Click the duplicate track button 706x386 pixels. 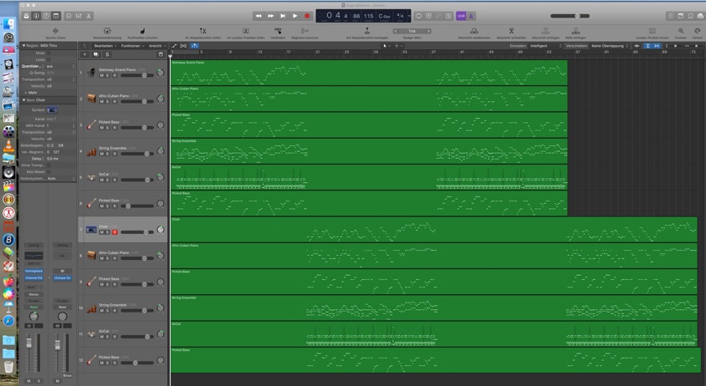(x=96, y=54)
